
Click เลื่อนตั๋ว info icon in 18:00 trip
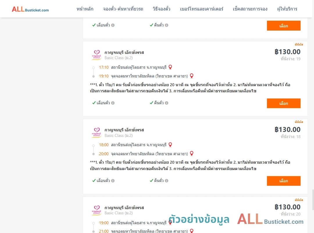pyautogui.click(x=113, y=181)
